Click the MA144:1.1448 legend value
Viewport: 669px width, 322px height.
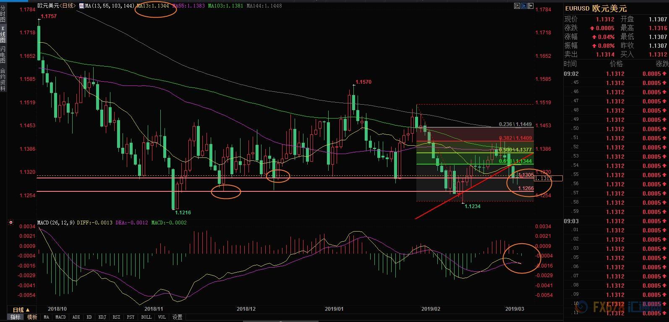[x=264, y=6]
